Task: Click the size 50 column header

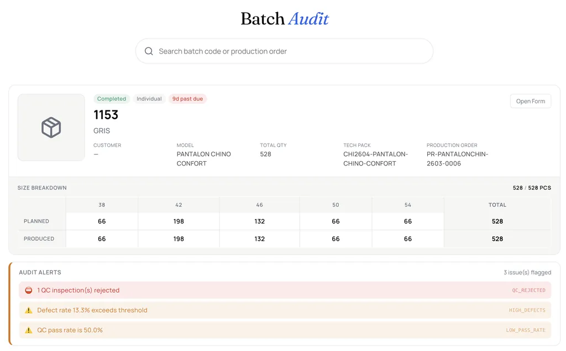Action: (x=336, y=205)
